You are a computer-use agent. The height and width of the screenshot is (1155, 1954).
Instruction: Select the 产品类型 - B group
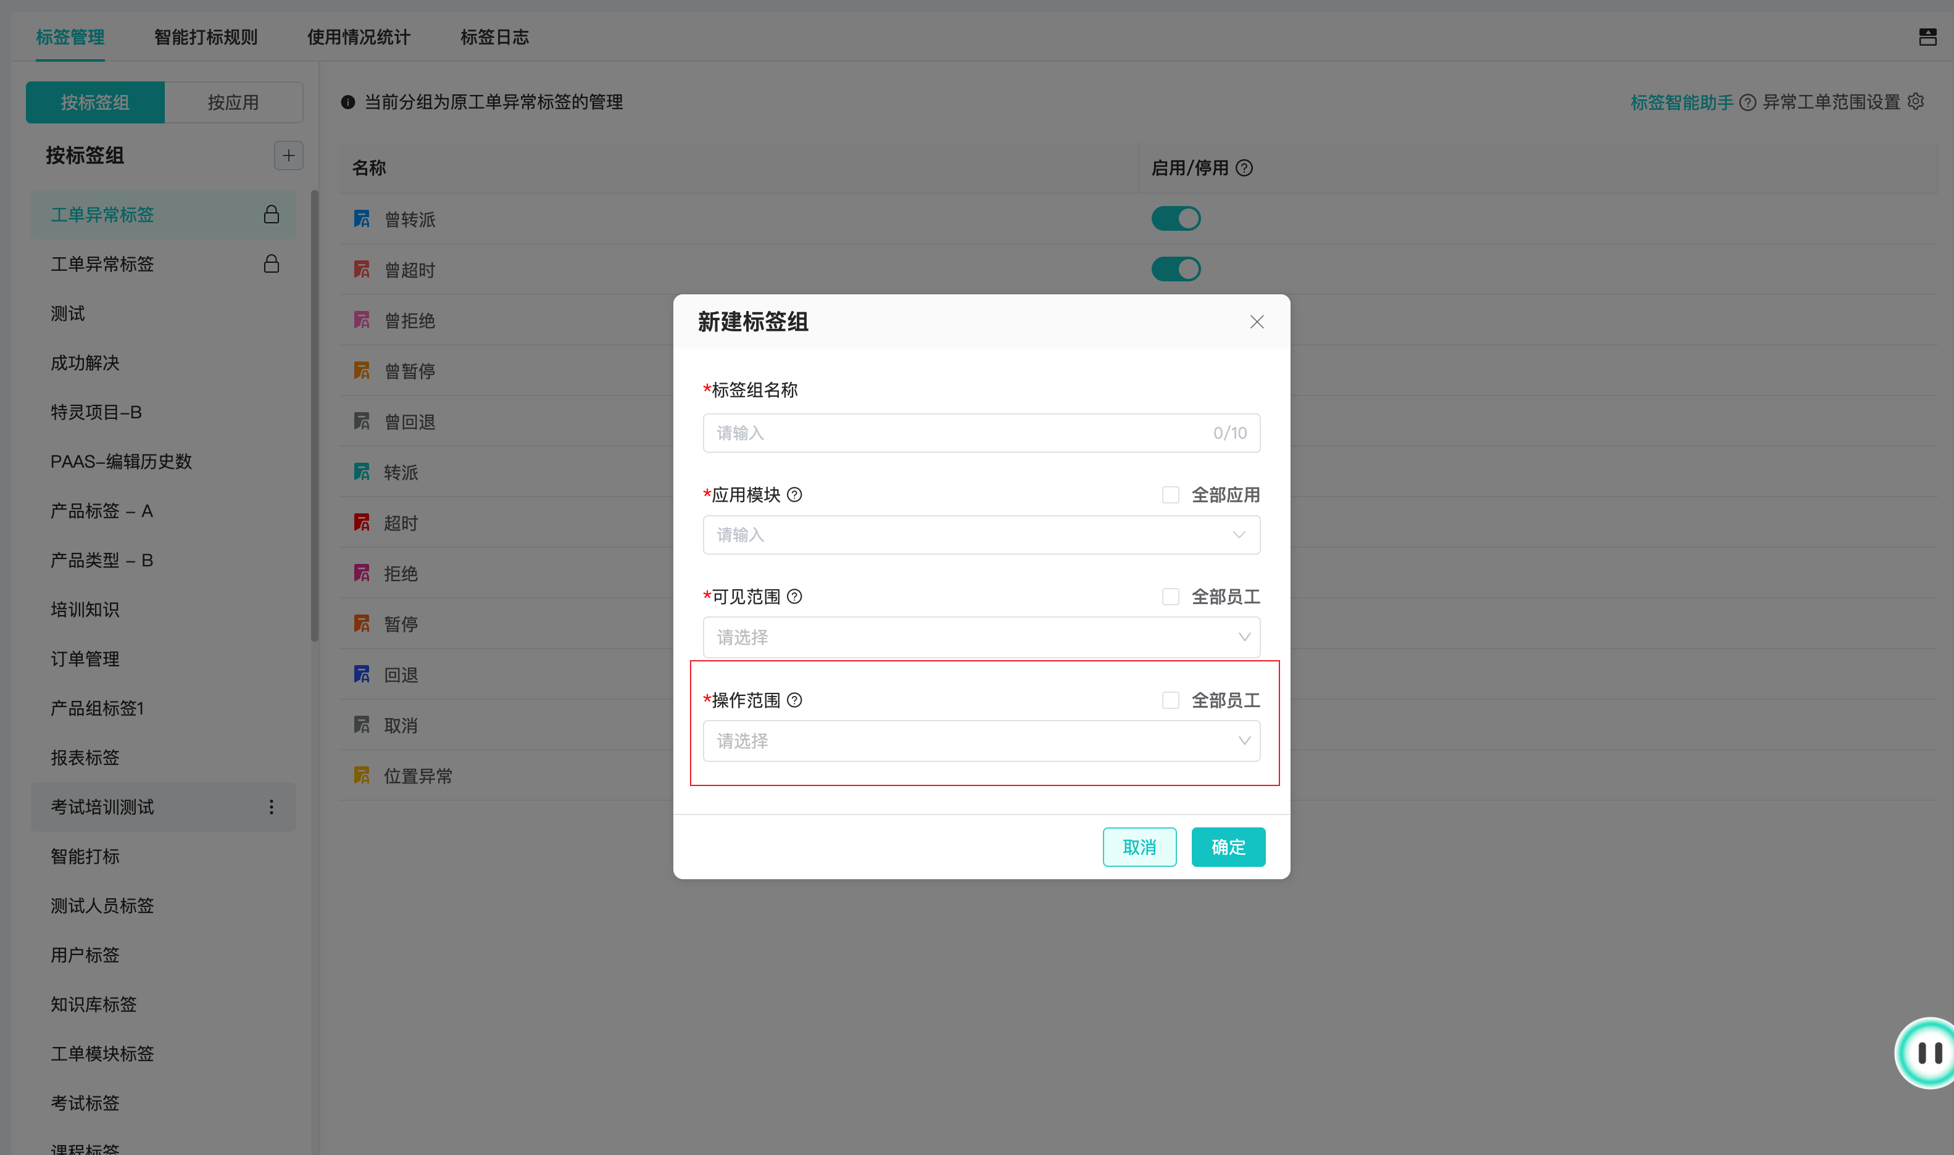[x=164, y=560]
